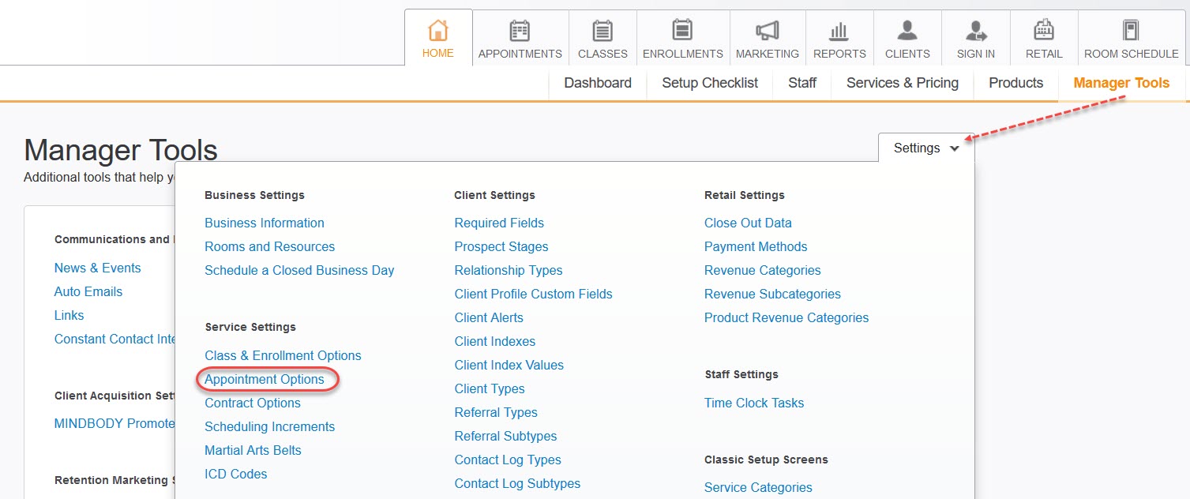The height and width of the screenshot is (499, 1190).
Task: Open Reports bar chart icon
Action: point(839,31)
